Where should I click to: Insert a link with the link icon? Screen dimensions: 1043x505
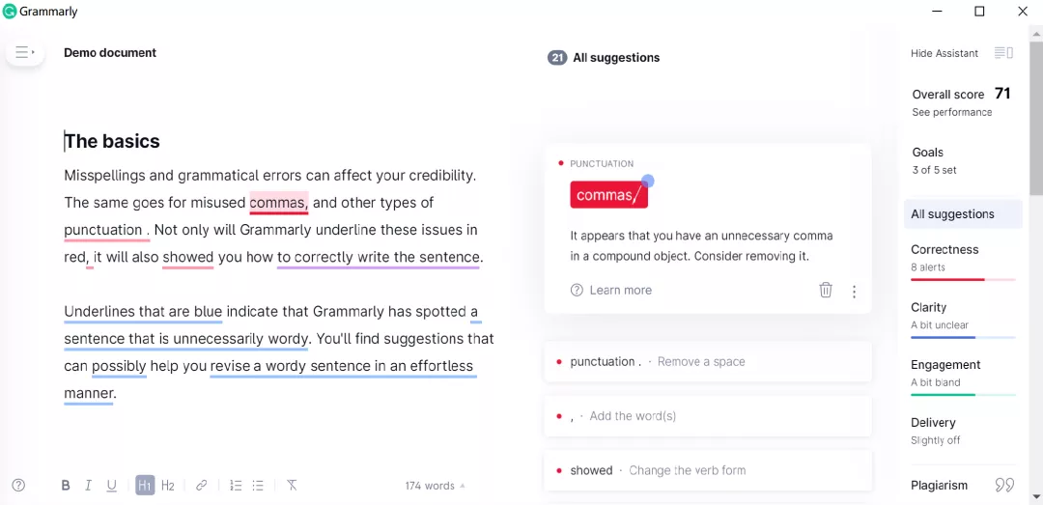coord(202,486)
